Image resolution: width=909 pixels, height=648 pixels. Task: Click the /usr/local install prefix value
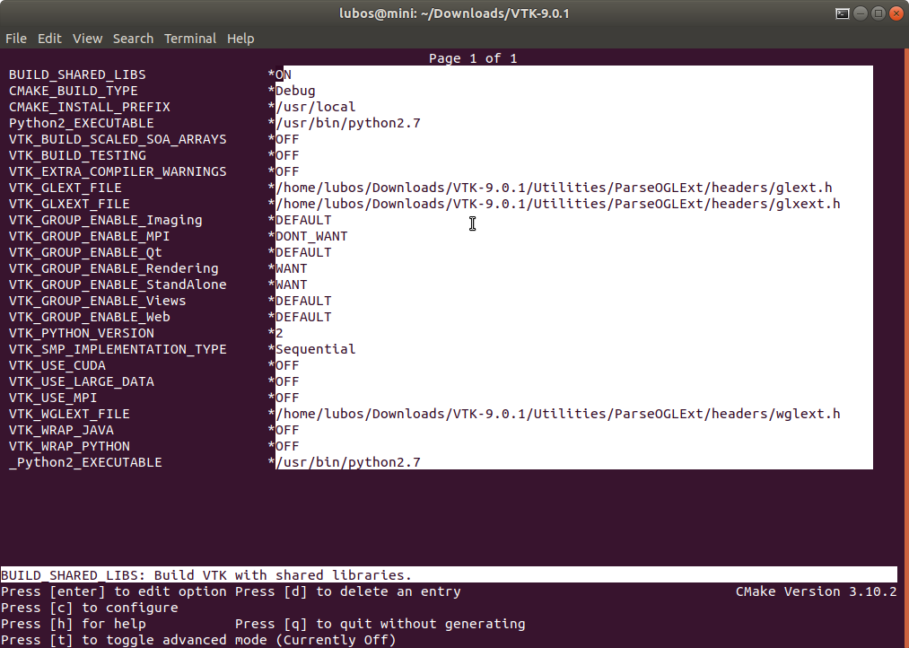click(x=316, y=107)
